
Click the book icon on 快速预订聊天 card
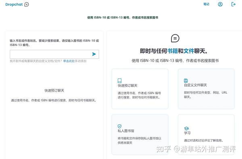point(120,81)
